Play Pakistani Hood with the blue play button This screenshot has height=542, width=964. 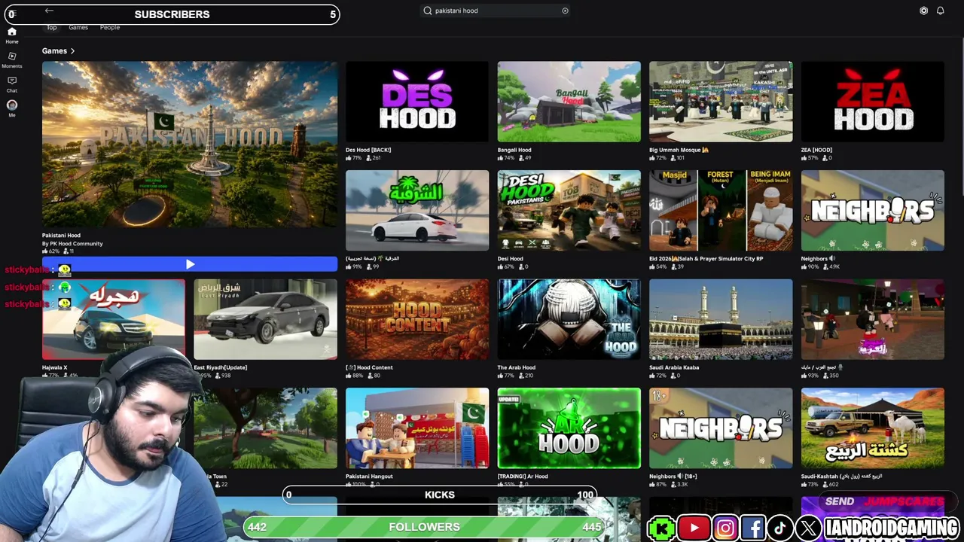[190, 264]
